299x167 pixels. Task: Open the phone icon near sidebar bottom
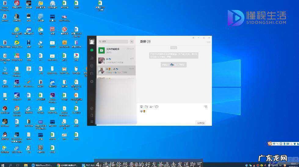(92, 115)
